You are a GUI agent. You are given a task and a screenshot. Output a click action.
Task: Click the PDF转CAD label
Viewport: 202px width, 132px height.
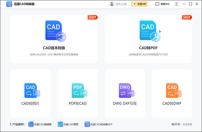click(x=78, y=103)
